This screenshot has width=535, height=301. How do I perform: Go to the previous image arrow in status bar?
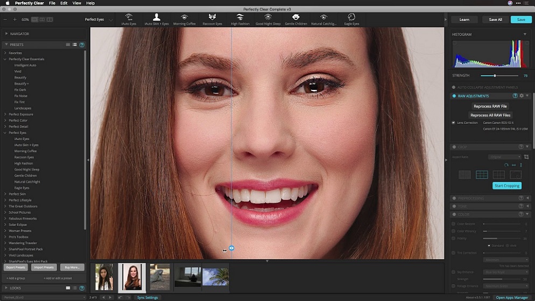[104, 298]
